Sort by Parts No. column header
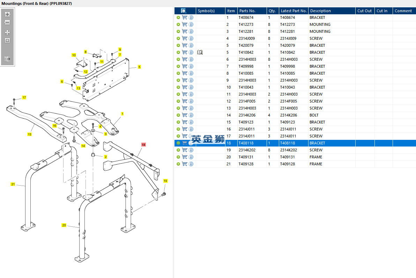The height and width of the screenshot is (278, 416). coord(252,11)
